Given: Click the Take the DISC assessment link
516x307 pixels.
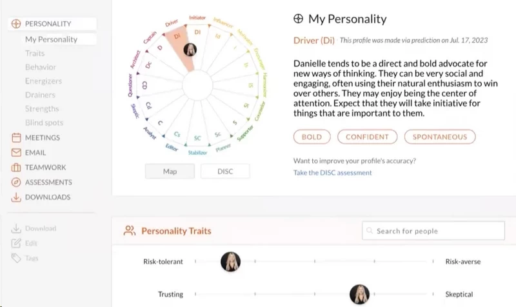Looking at the screenshot, I should coord(332,173).
